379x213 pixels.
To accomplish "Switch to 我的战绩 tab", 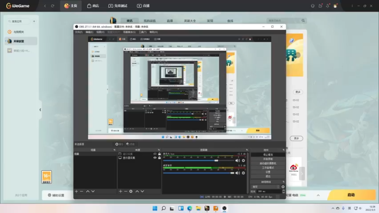I will point(150,21).
